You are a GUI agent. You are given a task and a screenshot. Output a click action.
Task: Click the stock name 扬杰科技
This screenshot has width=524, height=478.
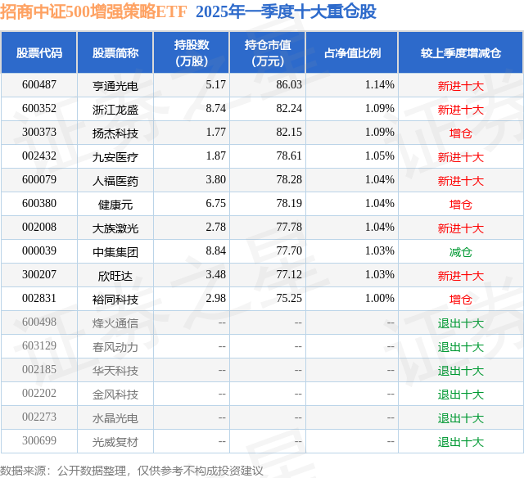coord(115,133)
